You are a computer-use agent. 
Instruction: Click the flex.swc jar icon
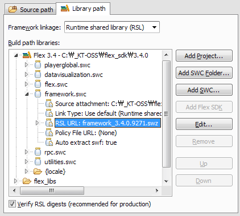pos(38,84)
